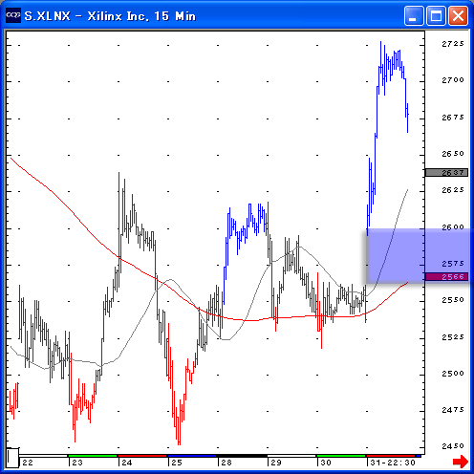The height and width of the screenshot is (474, 474).
Task: Maximize the Xilinx chart window
Action: click(x=436, y=15)
